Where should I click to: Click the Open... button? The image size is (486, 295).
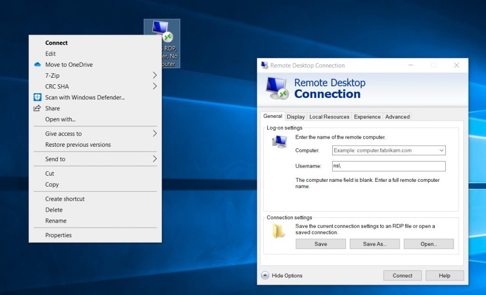(429, 244)
